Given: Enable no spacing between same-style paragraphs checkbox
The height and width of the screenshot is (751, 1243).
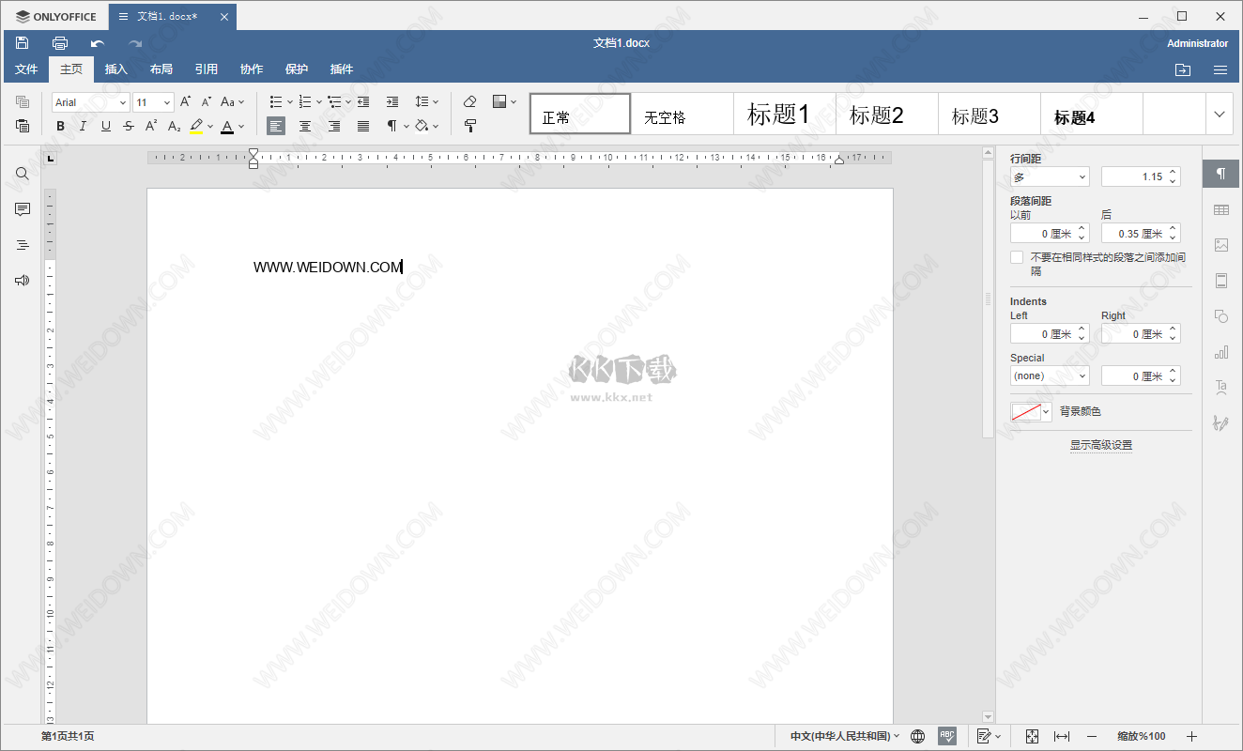Looking at the screenshot, I should [1017, 257].
